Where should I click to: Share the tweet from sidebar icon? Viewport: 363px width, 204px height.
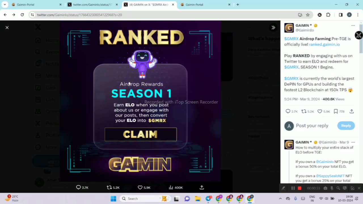point(352,111)
